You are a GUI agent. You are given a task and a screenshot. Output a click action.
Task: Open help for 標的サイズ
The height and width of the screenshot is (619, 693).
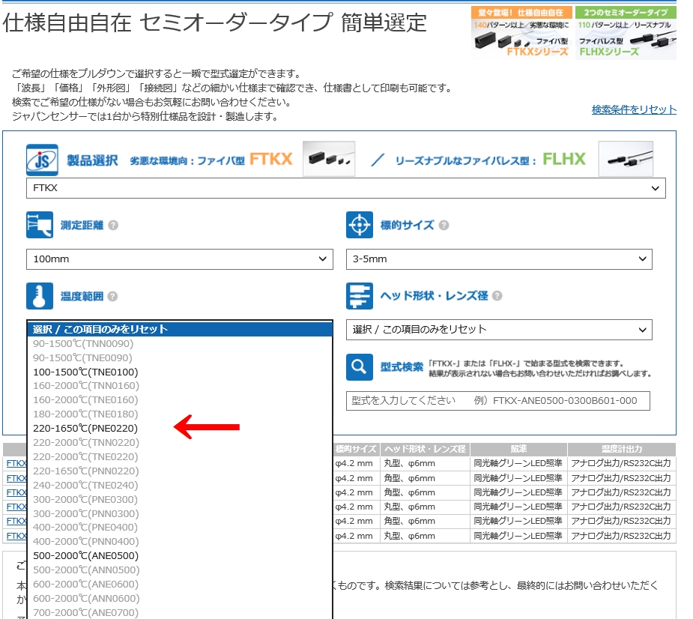click(444, 226)
